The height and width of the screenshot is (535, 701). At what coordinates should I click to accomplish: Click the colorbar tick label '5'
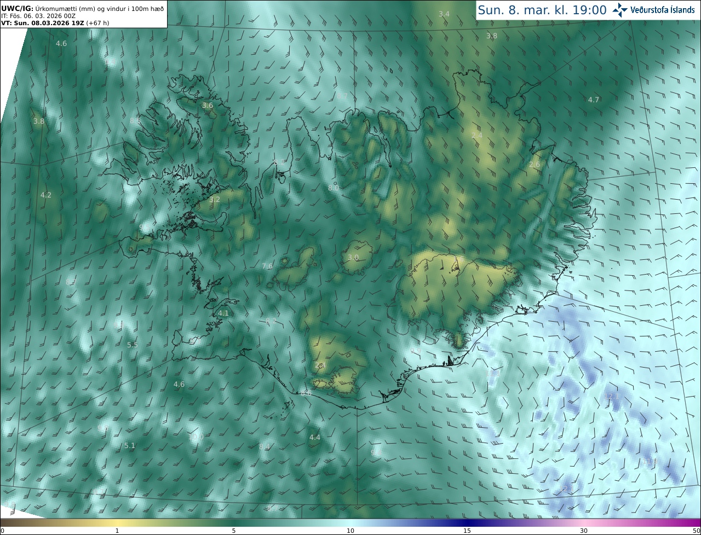[234, 531]
